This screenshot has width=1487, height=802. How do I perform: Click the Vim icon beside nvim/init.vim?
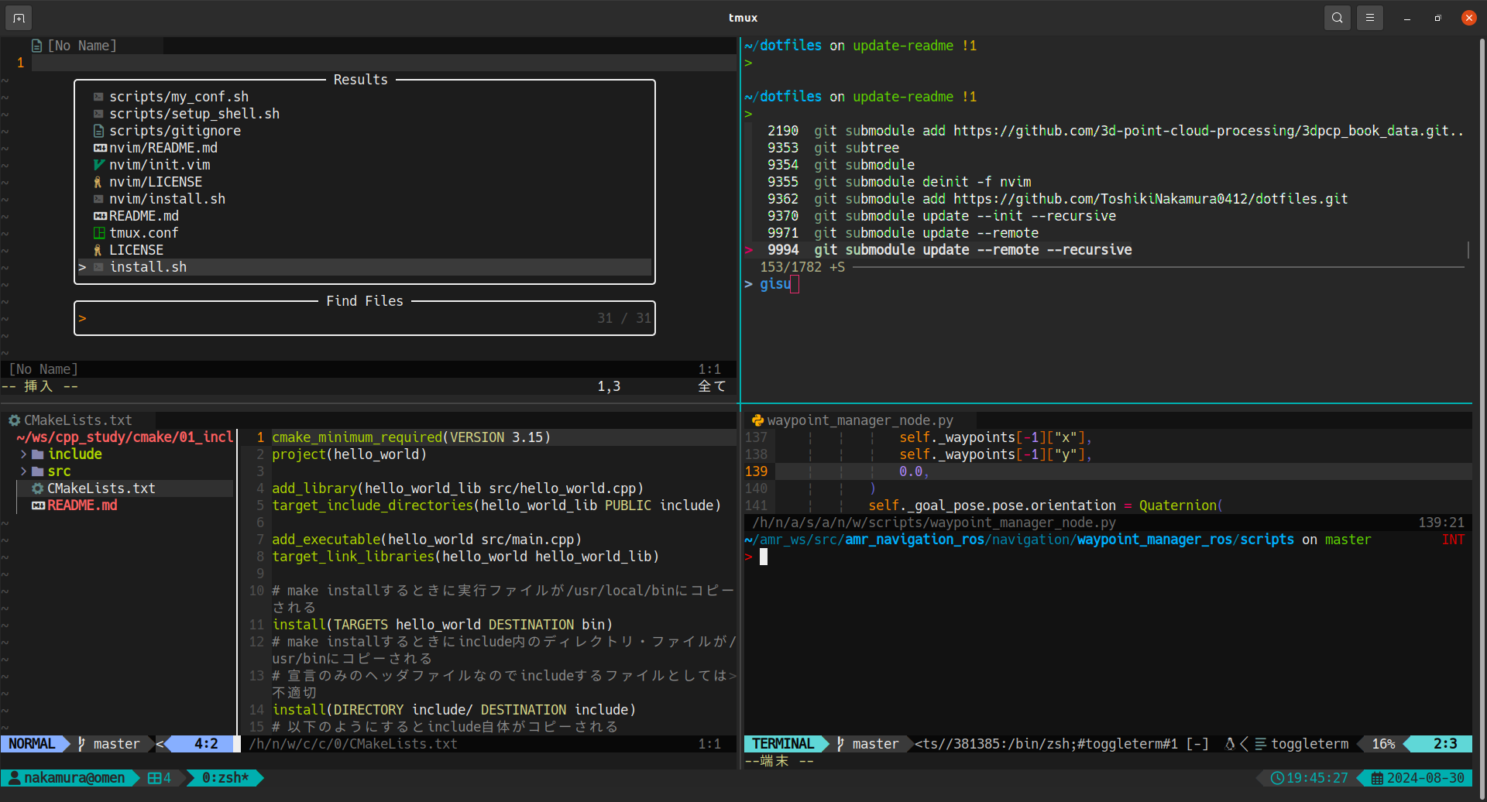tap(98, 165)
